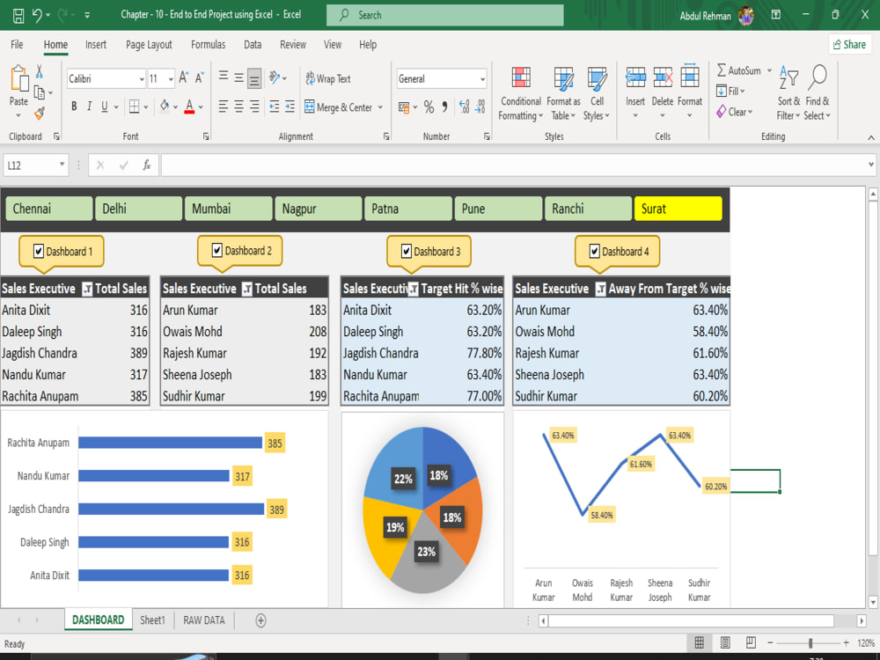Screen dimensions: 880x660
Task: Open the File menu
Action: pyautogui.click(x=17, y=44)
